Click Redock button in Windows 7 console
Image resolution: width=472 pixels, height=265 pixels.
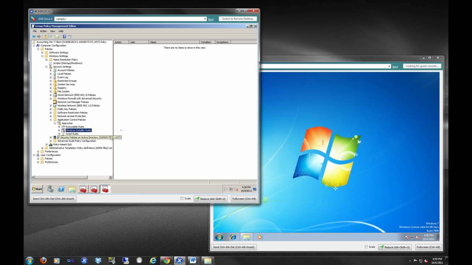[x=395, y=247]
